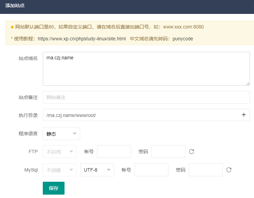Open the 程序语言 dropdown showing 静态
This screenshot has width=254, height=198.
pyautogui.click(x=61, y=134)
